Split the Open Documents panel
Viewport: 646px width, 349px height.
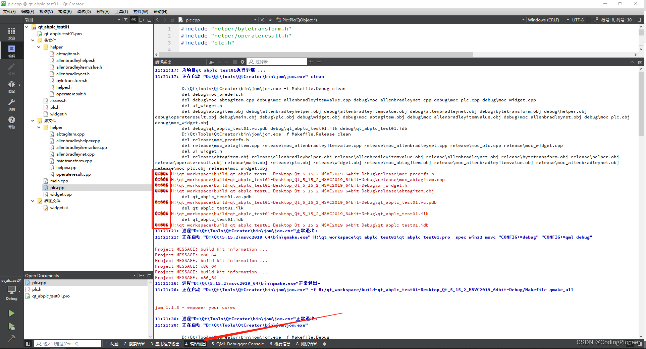142,276
